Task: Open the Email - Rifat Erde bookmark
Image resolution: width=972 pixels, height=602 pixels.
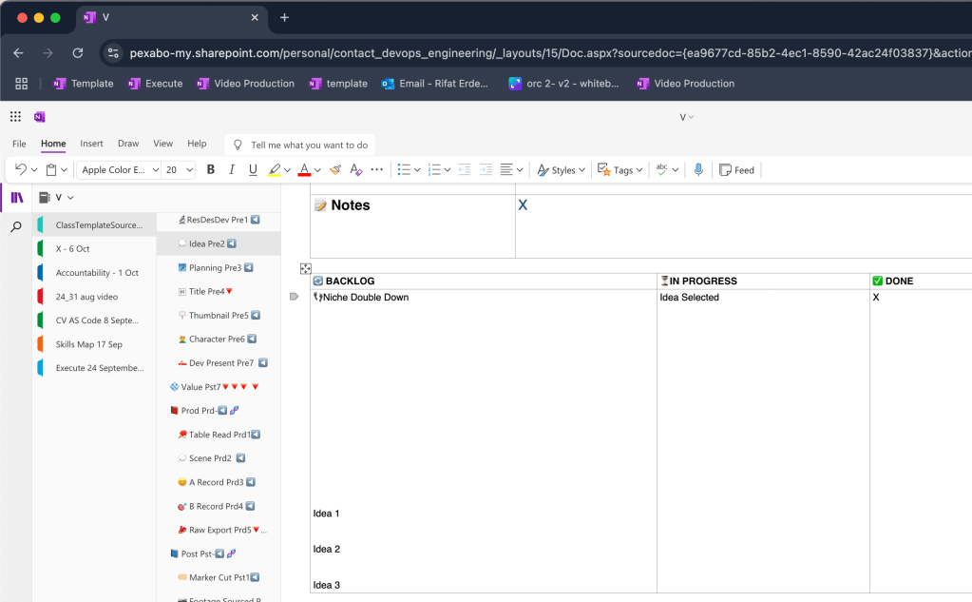Action: pyautogui.click(x=435, y=83)
